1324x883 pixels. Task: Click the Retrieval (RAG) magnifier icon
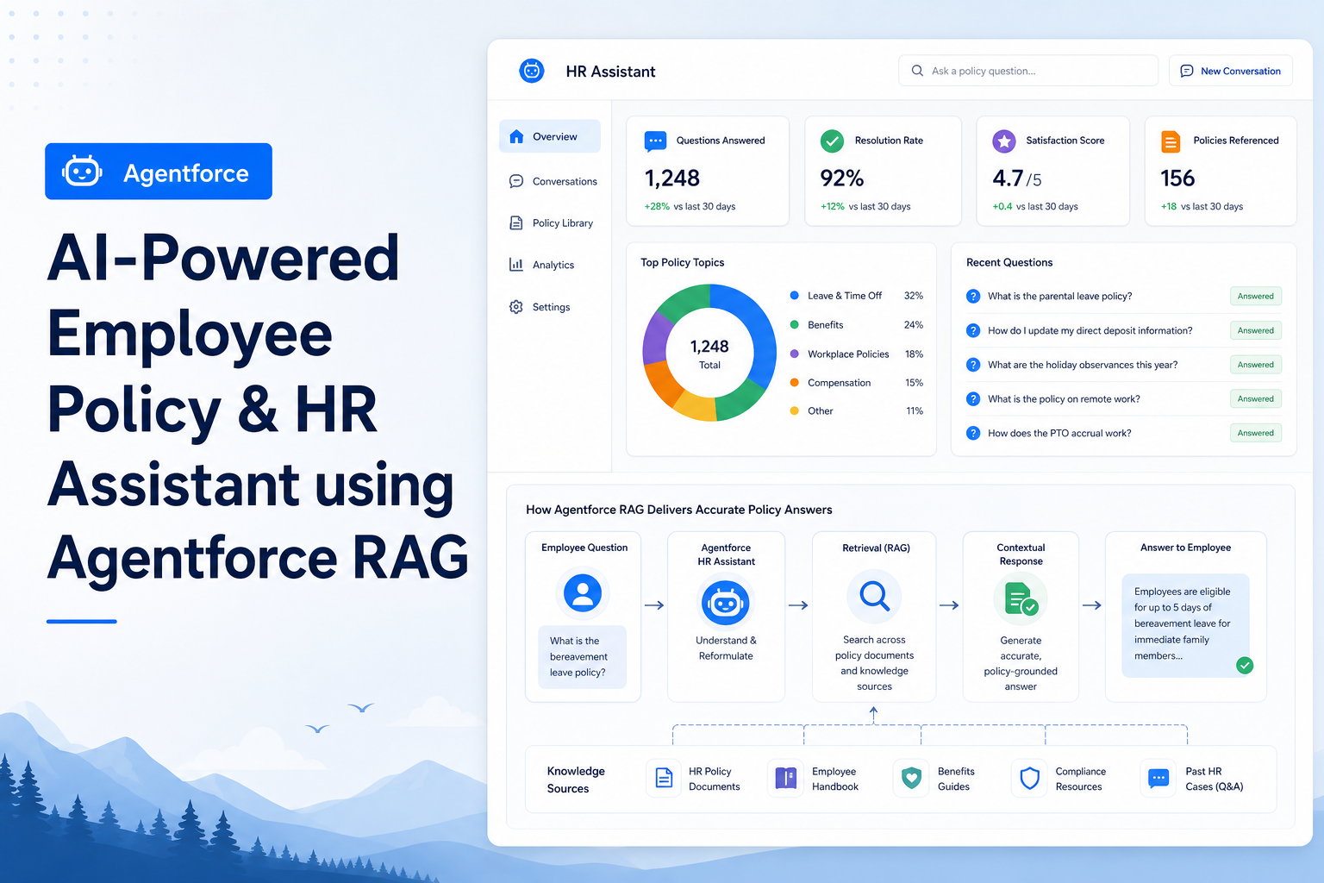[x=874, y=596]
